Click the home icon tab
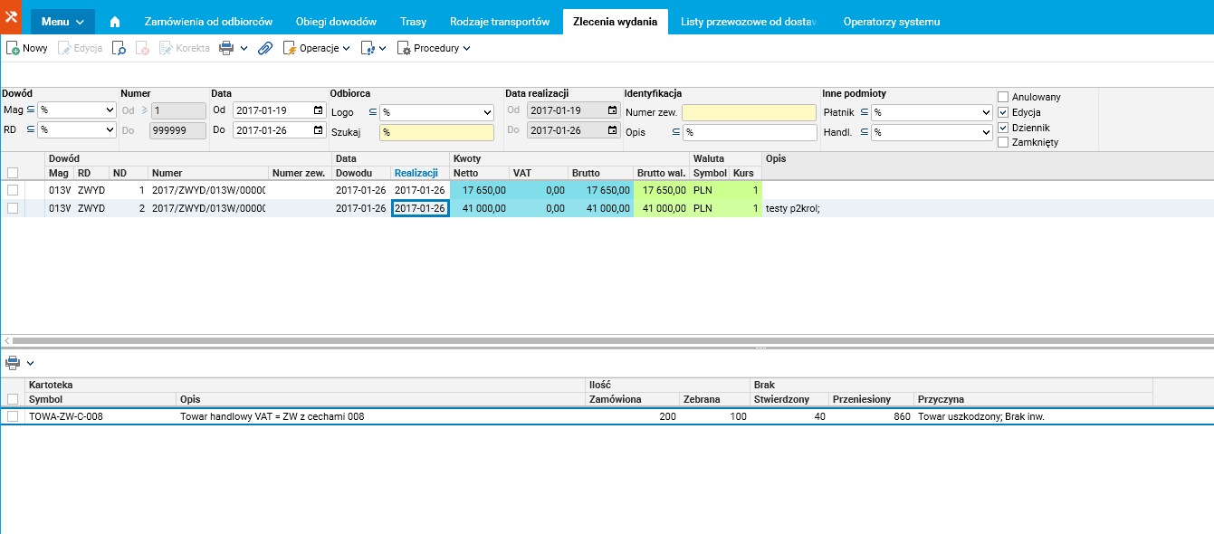Viewport: 1214px width, 534px height. [x=115, y=22]
